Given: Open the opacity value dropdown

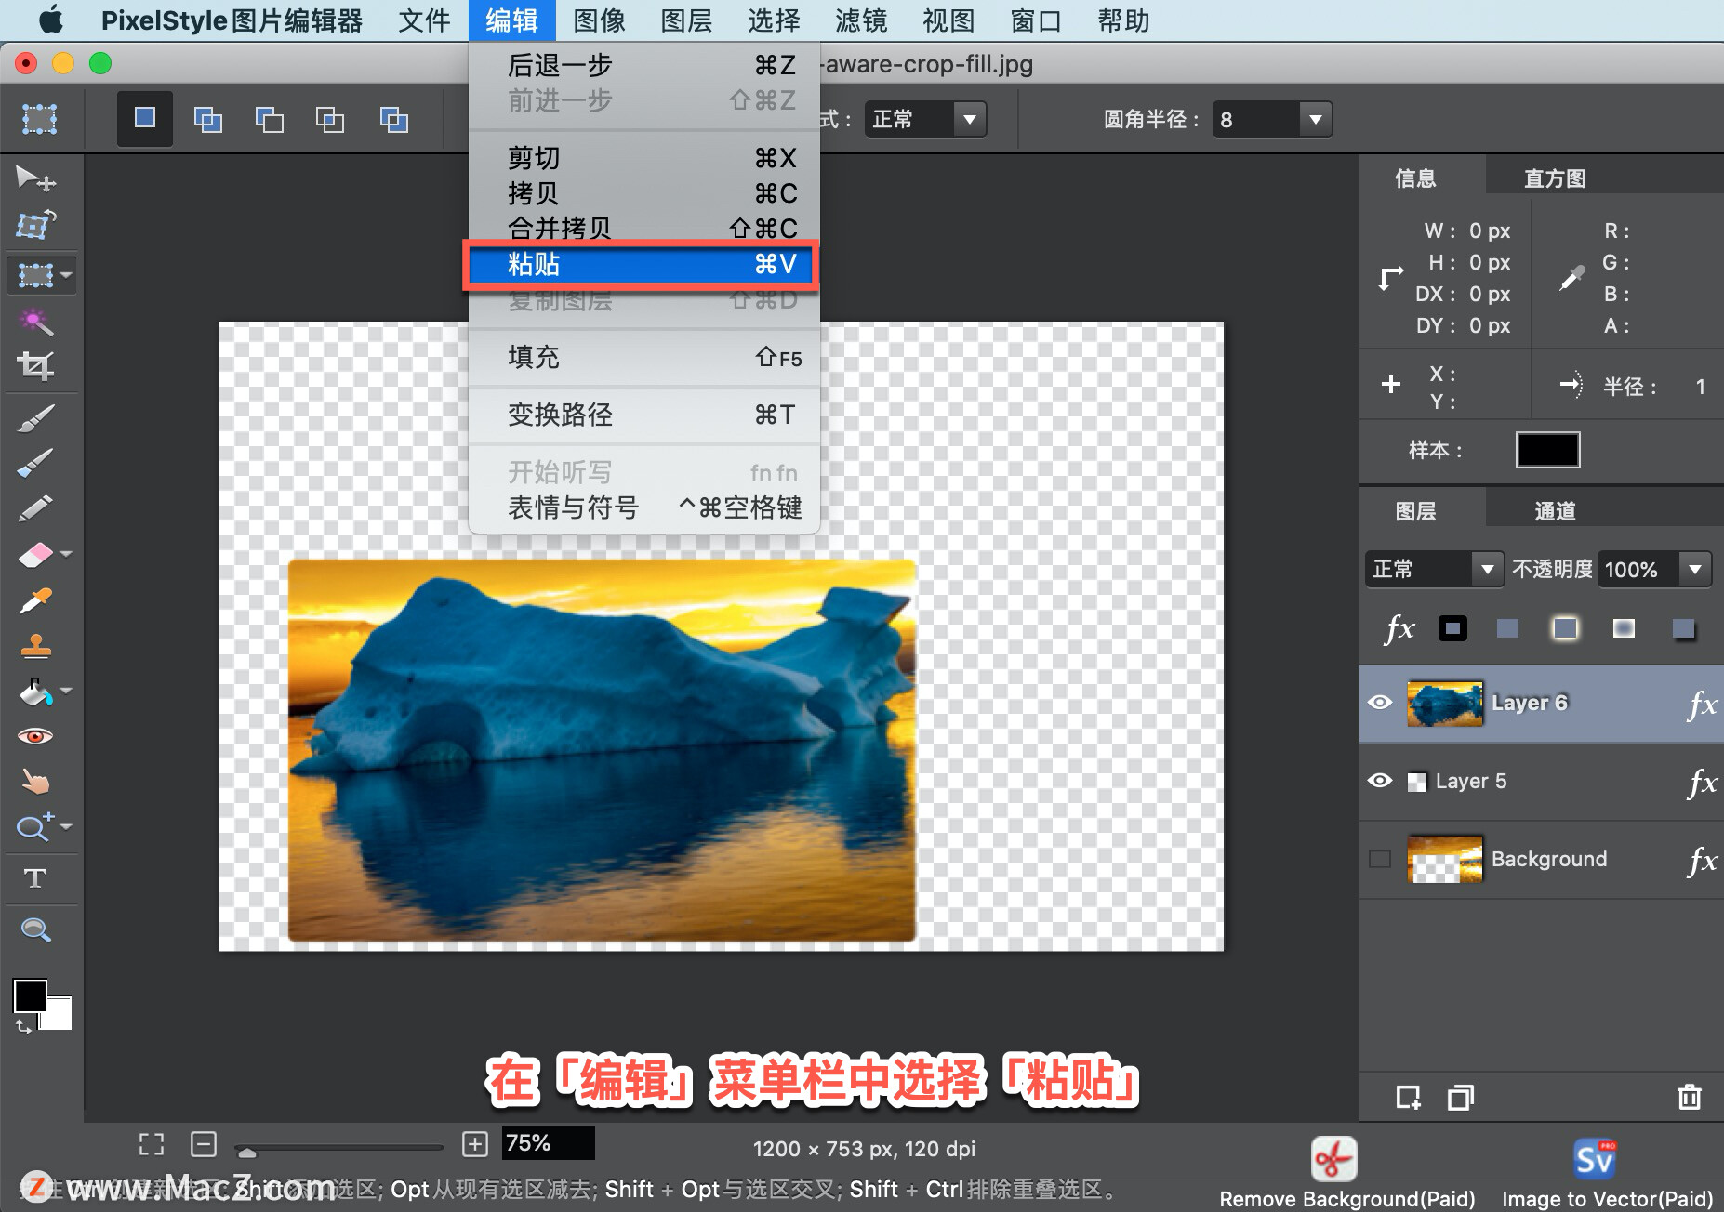Looking at the screenshot, I should coord(1694,569).
